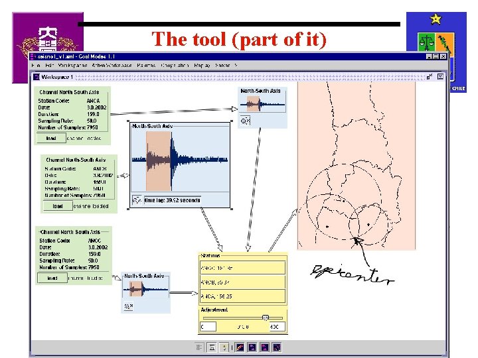This screenshot has height=358, width=478.
Task: Select the second station row starting ANCB
Action: tap(243, 282)
